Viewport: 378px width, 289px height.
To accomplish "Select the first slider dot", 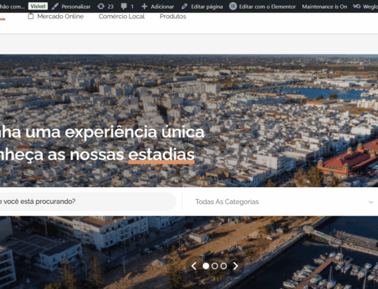I will [206, 266].
